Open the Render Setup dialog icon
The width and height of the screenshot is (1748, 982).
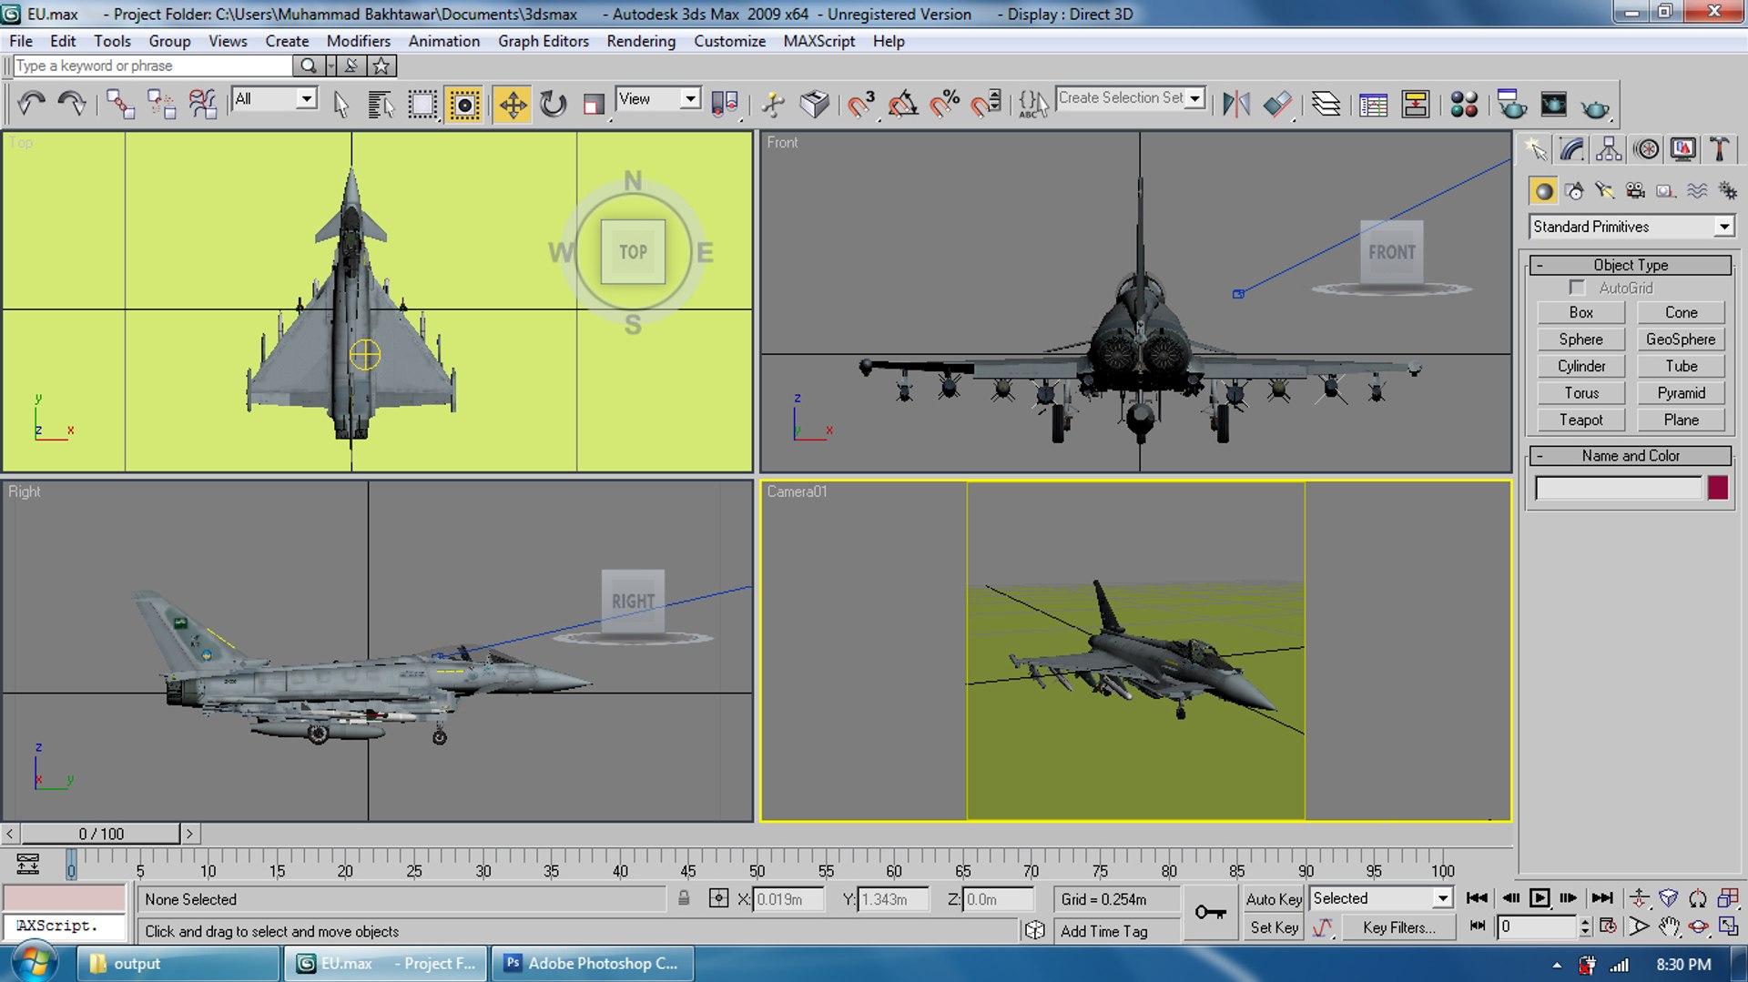1512,104
